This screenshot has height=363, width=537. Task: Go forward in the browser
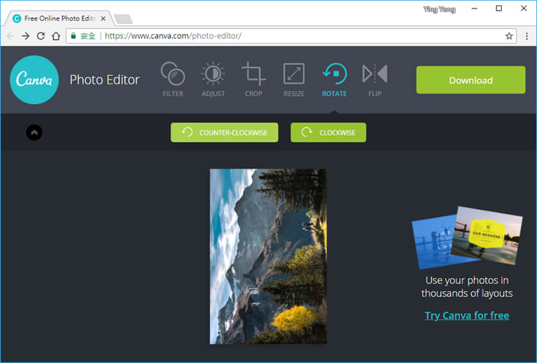(25, 36)
